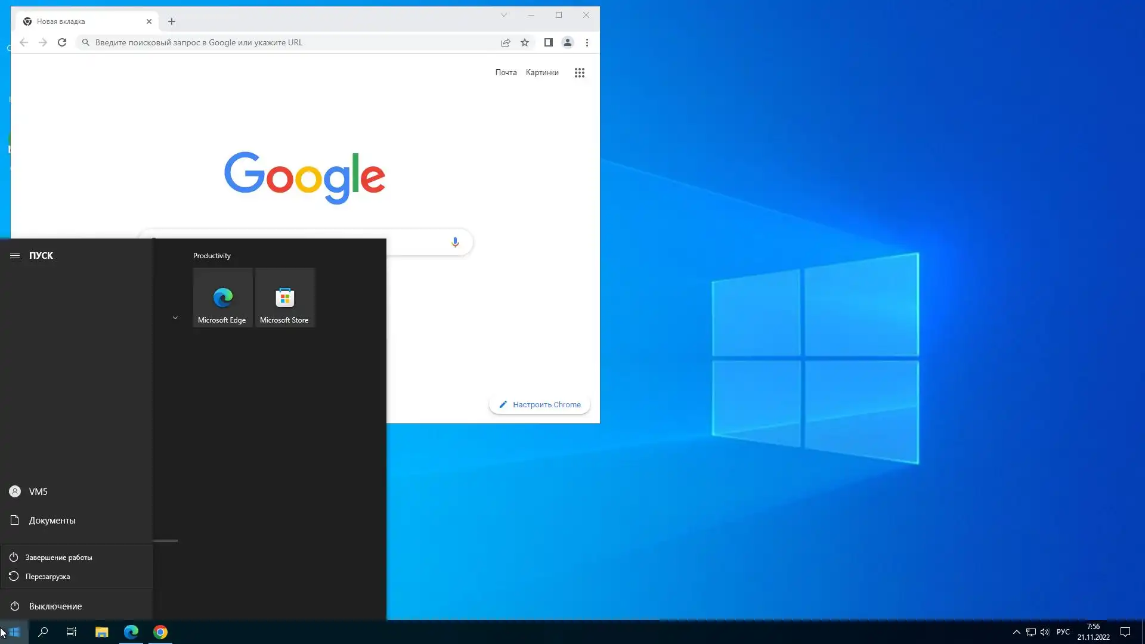This screenshot has width=1145, height=644.
Task: Click the Настроить Chrome button
Action: click(x=540, y=405)
